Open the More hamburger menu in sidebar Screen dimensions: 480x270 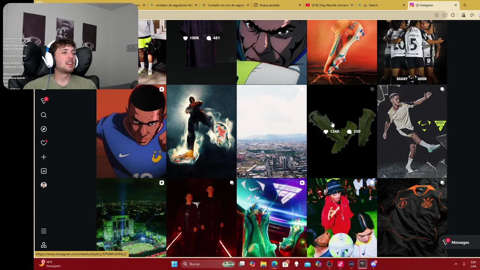point(43,231)
